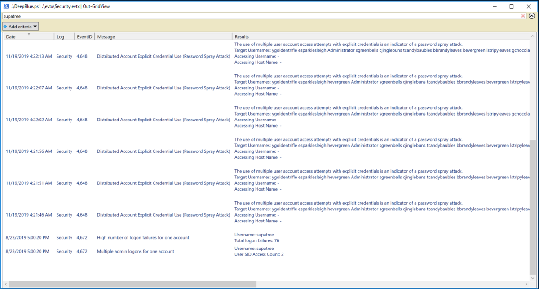Viewport: 539px width, 289px height.
Task: Sort by the Log column header
Action: 64,36
